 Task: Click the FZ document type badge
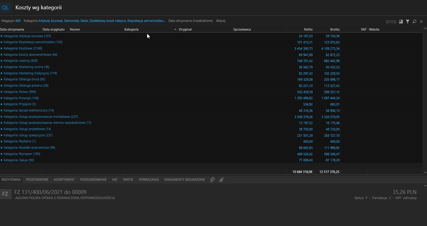tap(5, 194)
